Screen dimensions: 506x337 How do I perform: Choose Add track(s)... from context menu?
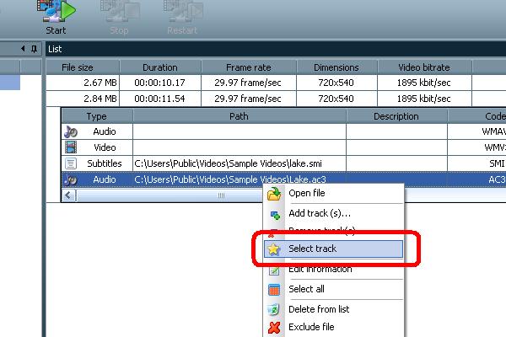coord(320,213)
